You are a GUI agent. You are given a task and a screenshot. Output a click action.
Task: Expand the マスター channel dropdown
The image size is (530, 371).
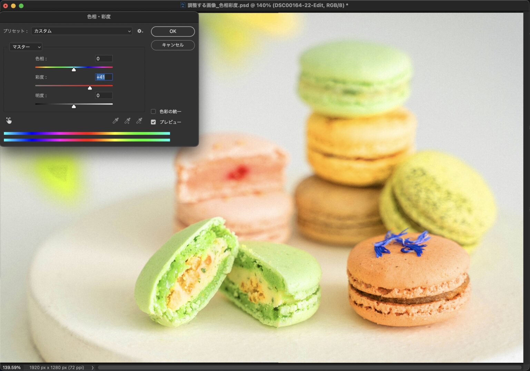pyautogui.click(x=26, y=47)
